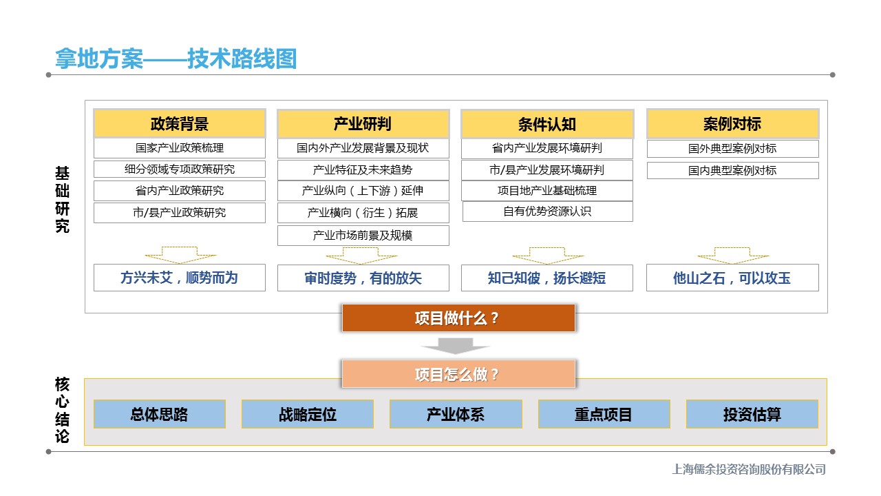This screenshot has width=881, height=496.
Task: Click the 产业体系 box
Action: coord(456,415)
